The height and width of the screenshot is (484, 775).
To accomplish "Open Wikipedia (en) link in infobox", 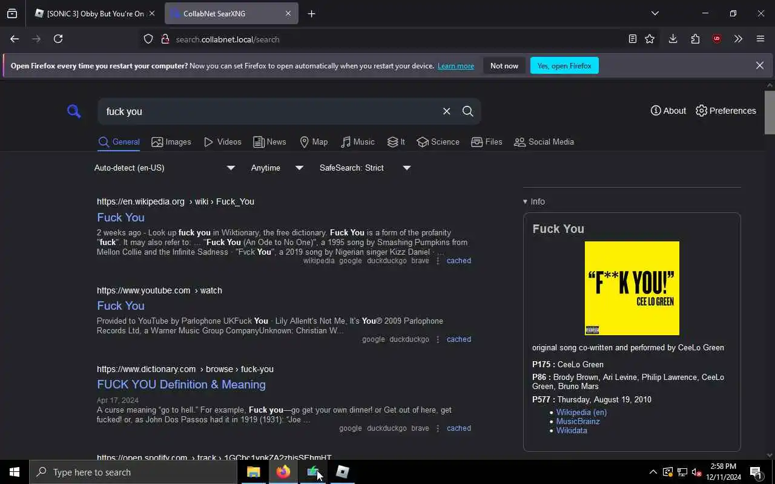I will point(581,412).
